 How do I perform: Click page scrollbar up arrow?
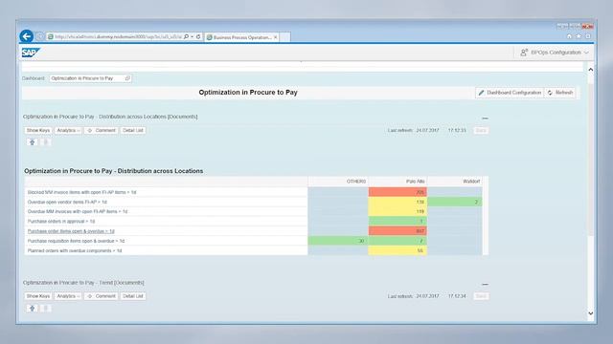click(590, 70)
